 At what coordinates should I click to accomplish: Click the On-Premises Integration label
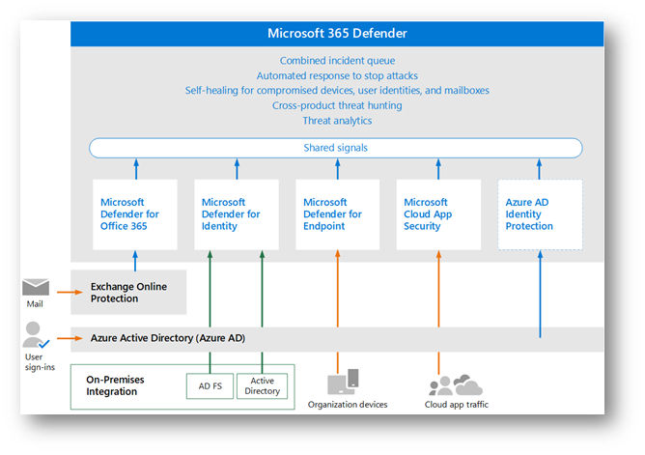[x=115, y=385]
